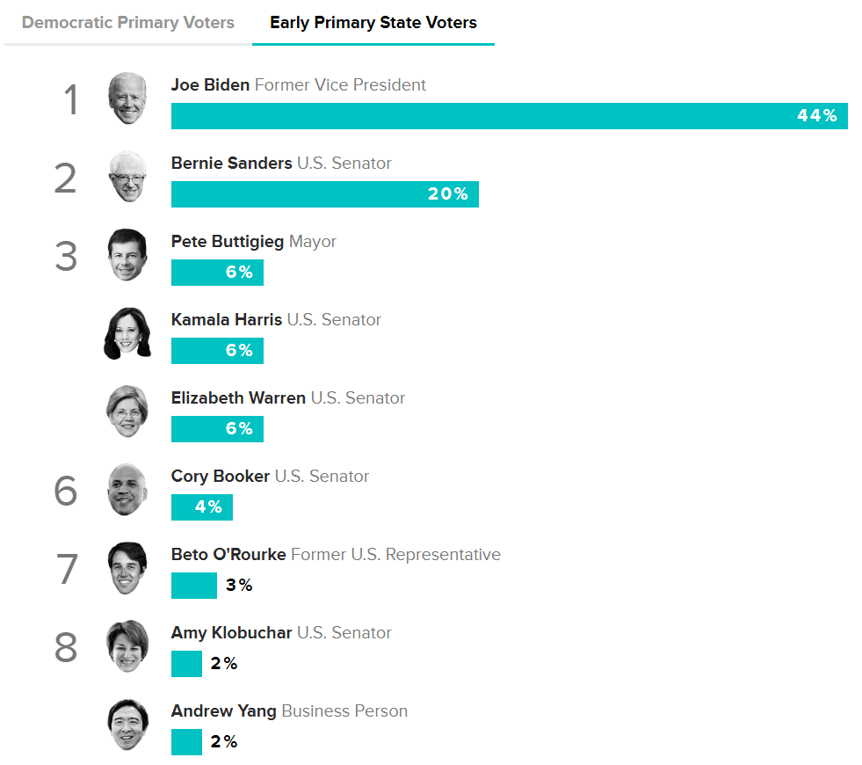Switch to Democratic Primary Voters tab

pyautogui.click(x=128, y=23)
